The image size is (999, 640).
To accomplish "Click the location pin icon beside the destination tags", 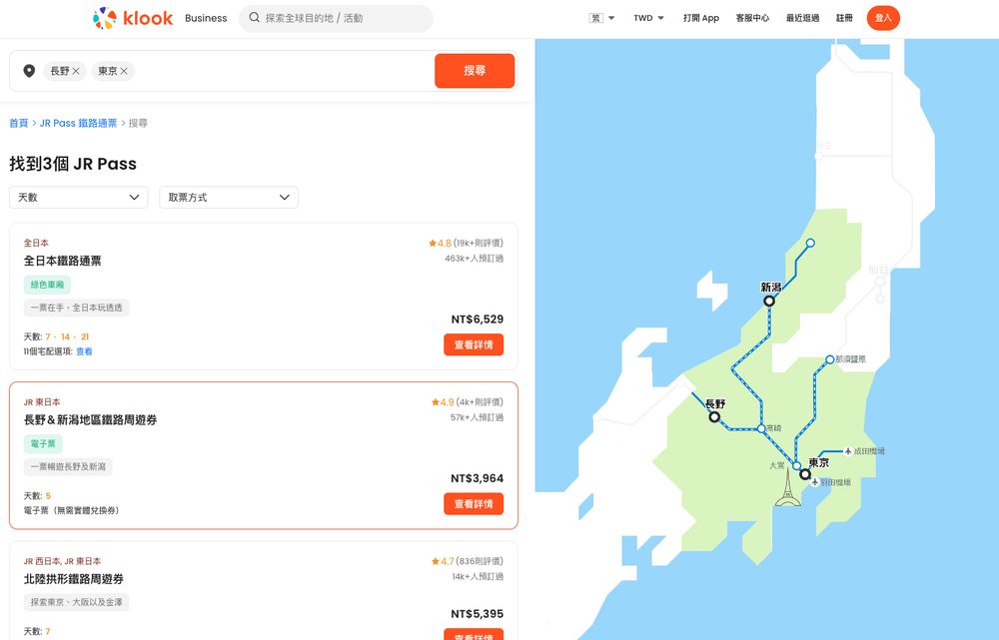I will coord(28,70).
